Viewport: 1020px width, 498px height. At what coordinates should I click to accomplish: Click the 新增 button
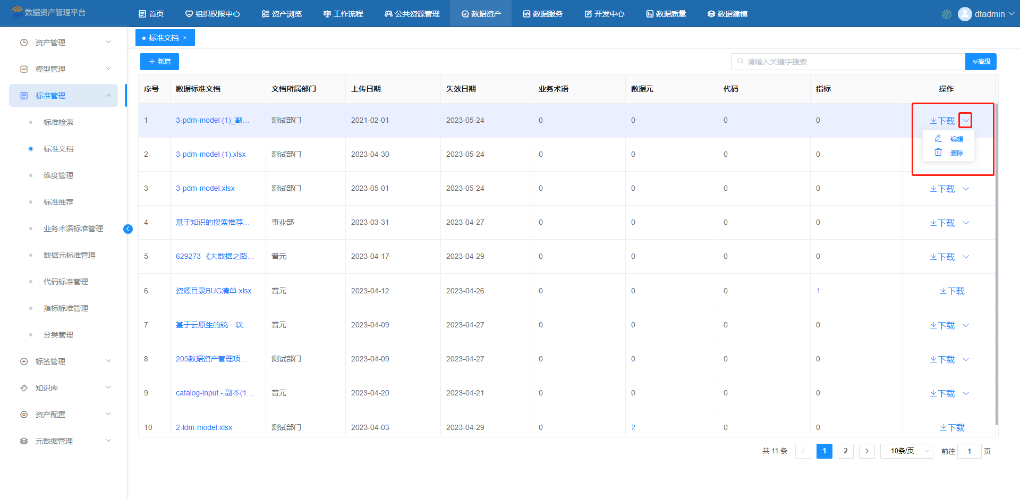tap(159, 62)
